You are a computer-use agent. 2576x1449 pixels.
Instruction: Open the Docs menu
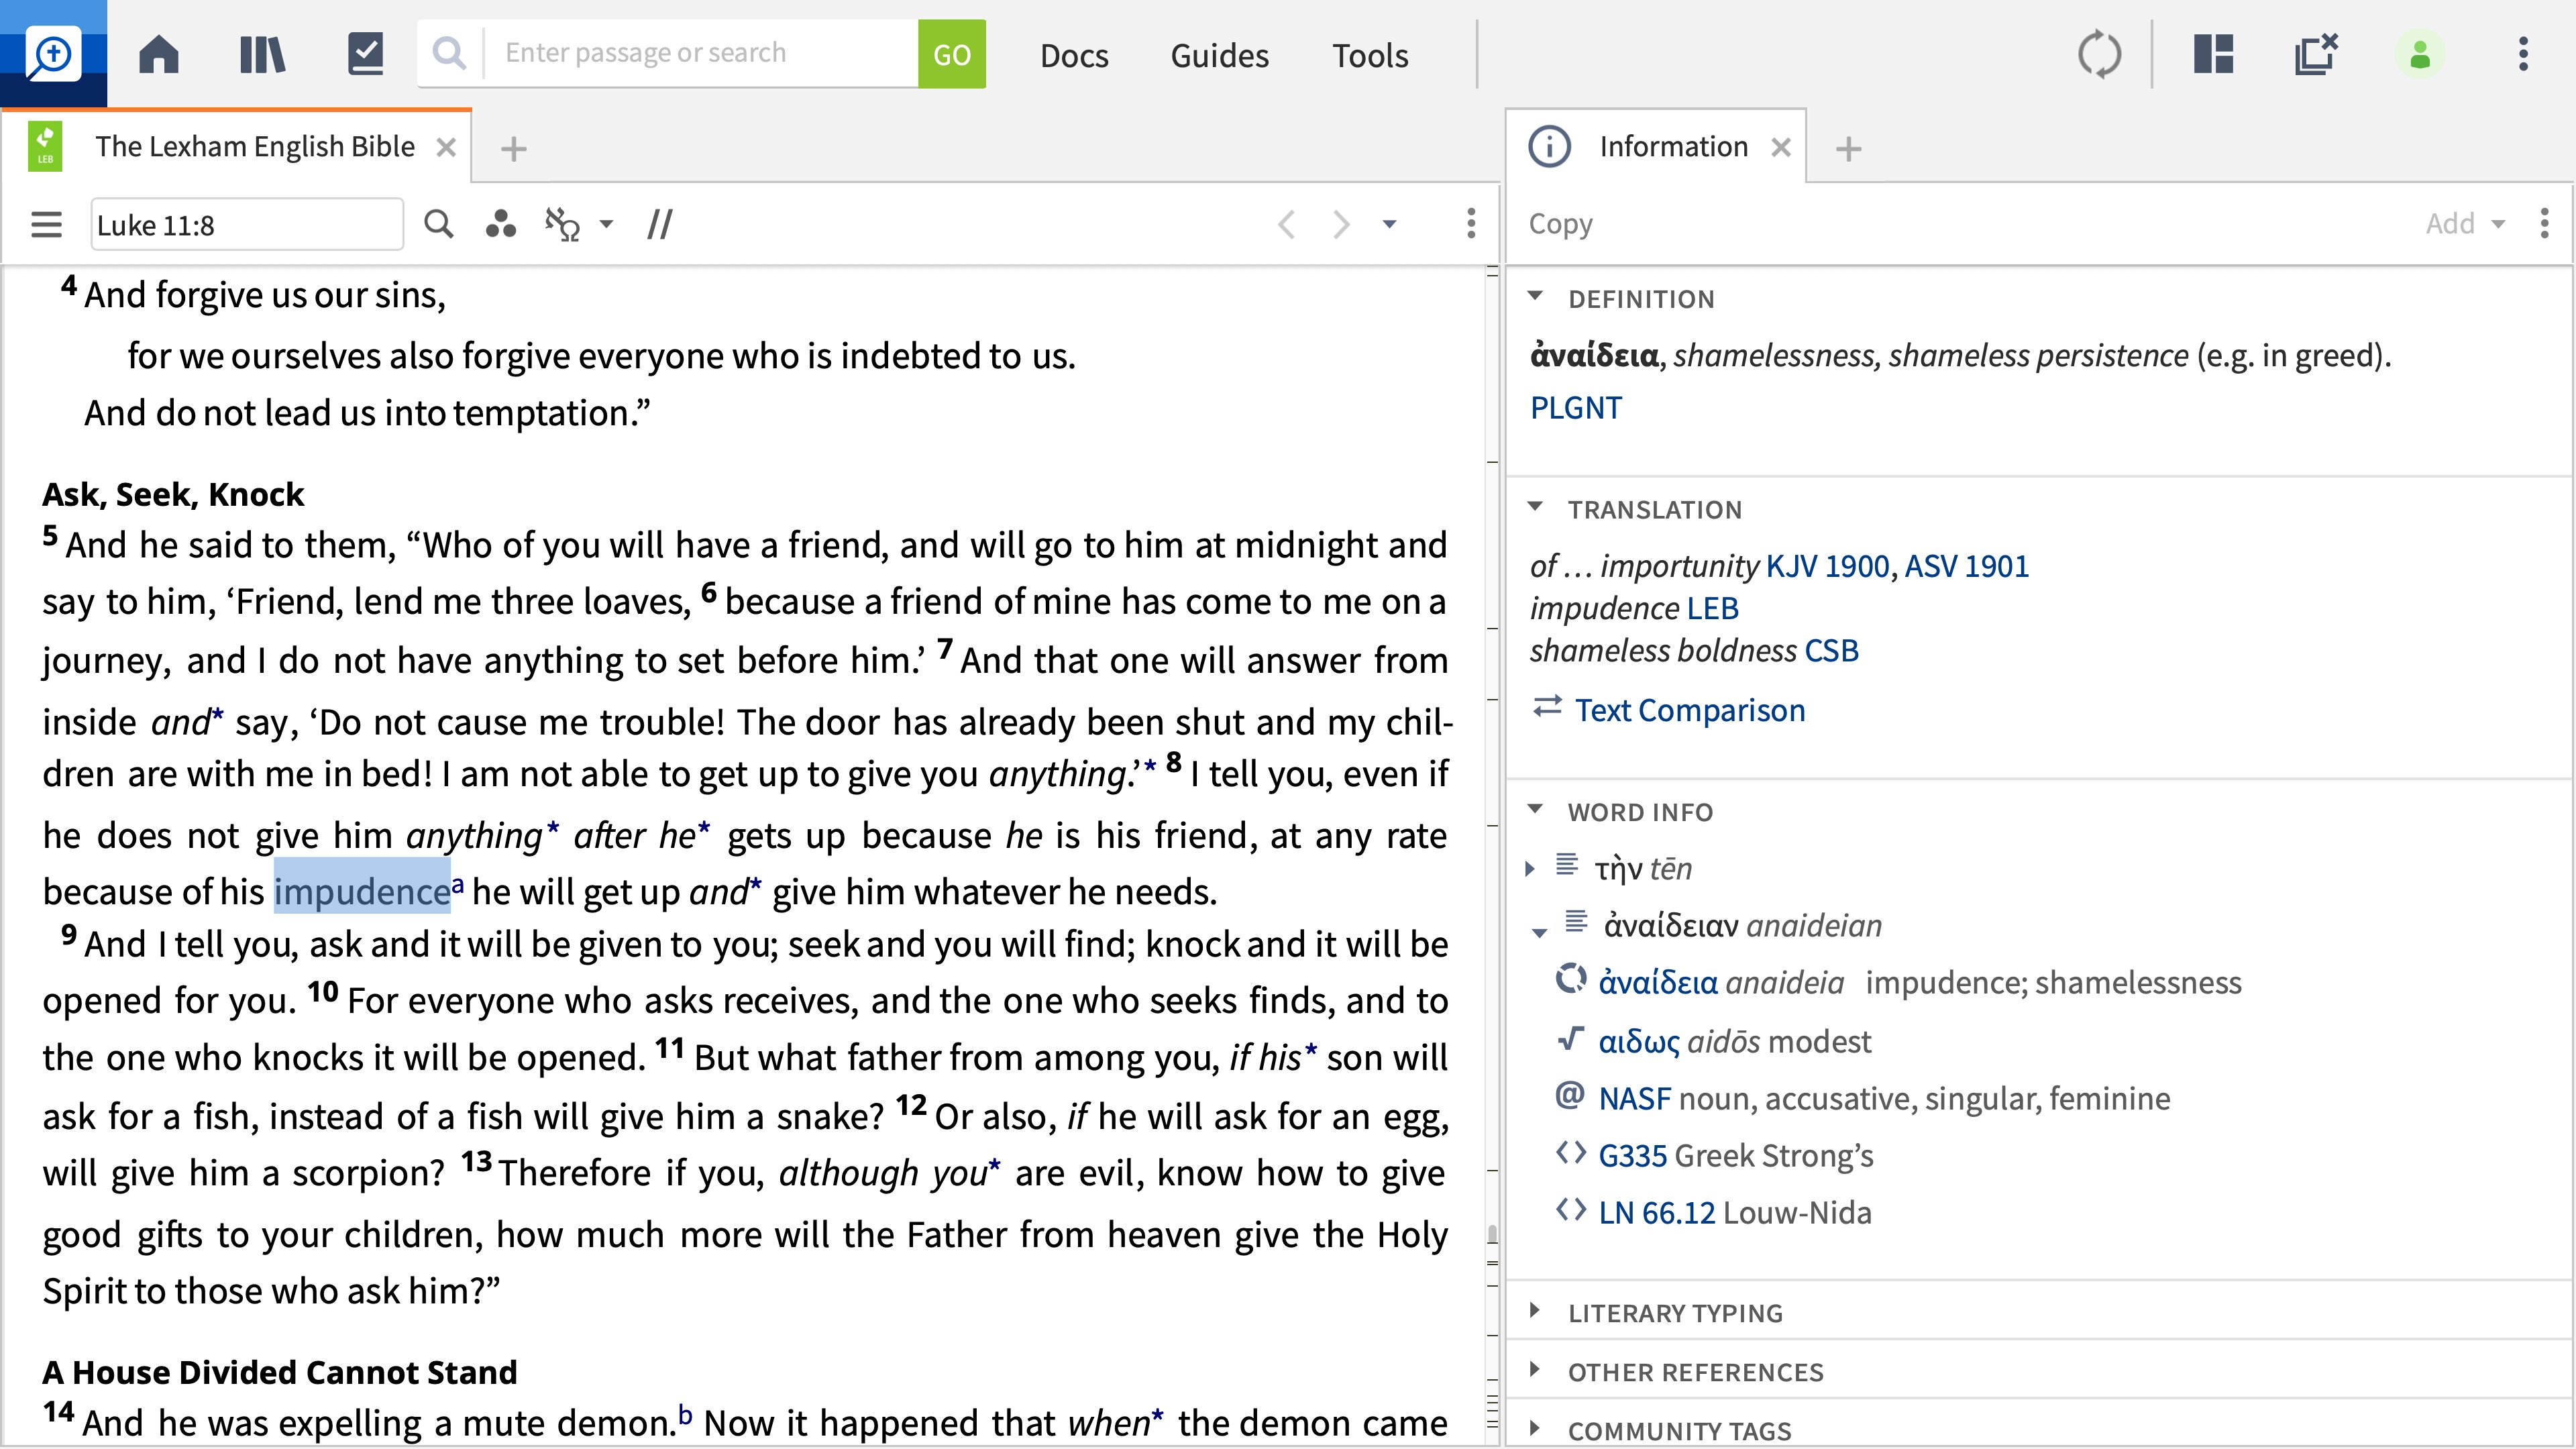point(1074,55)
